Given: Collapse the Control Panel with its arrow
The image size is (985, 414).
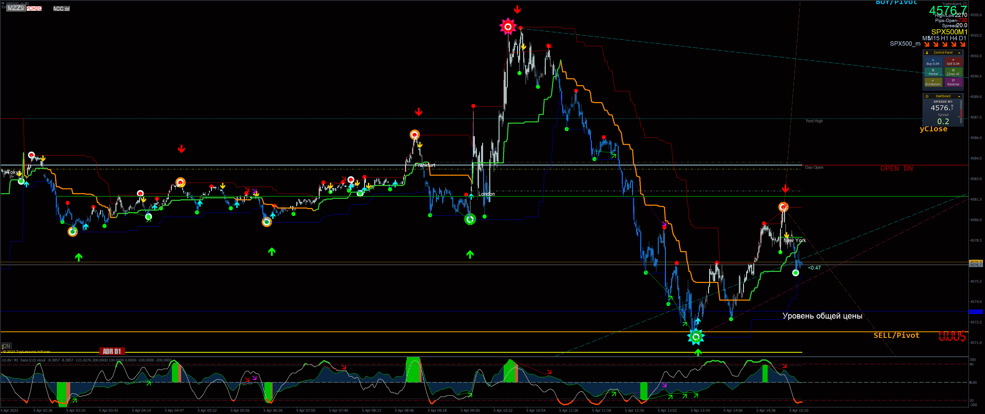Looking at the screenshot, I should tap(959, 53).
